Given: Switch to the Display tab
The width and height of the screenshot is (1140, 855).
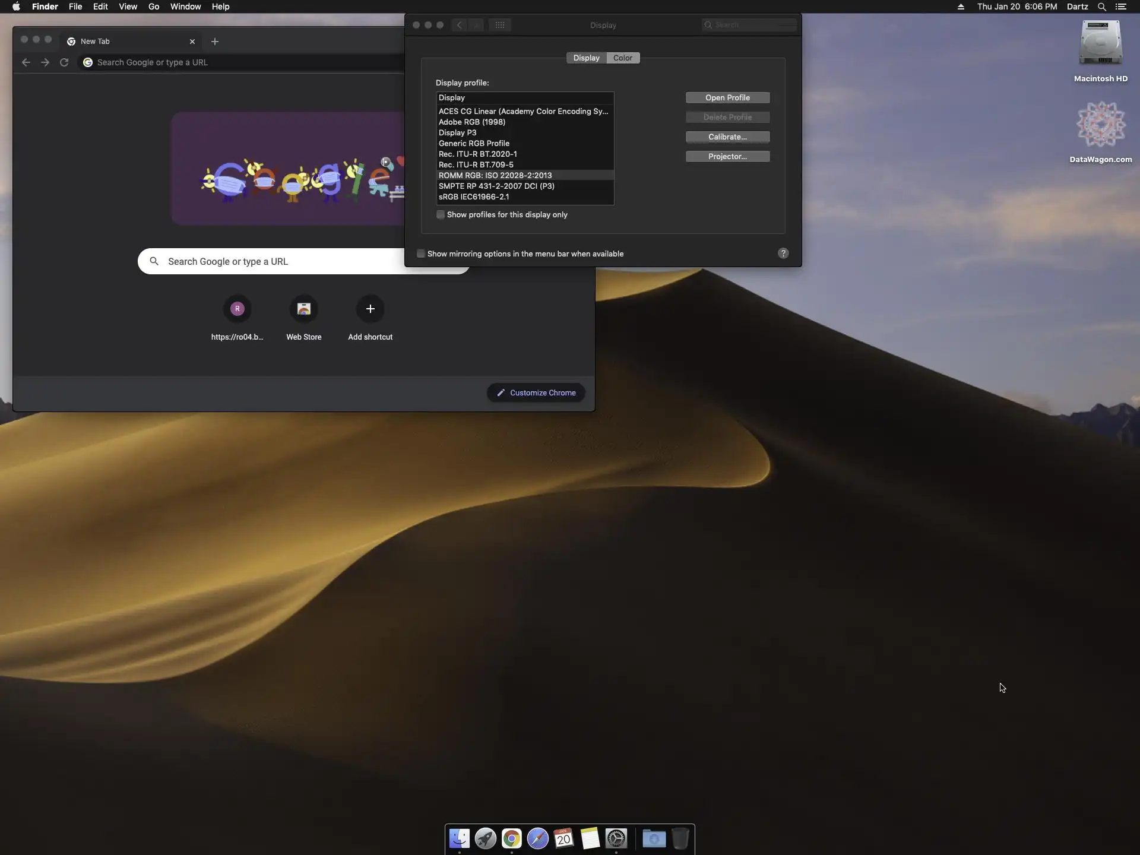Looking at the screenshot, I should coord(586,58).
